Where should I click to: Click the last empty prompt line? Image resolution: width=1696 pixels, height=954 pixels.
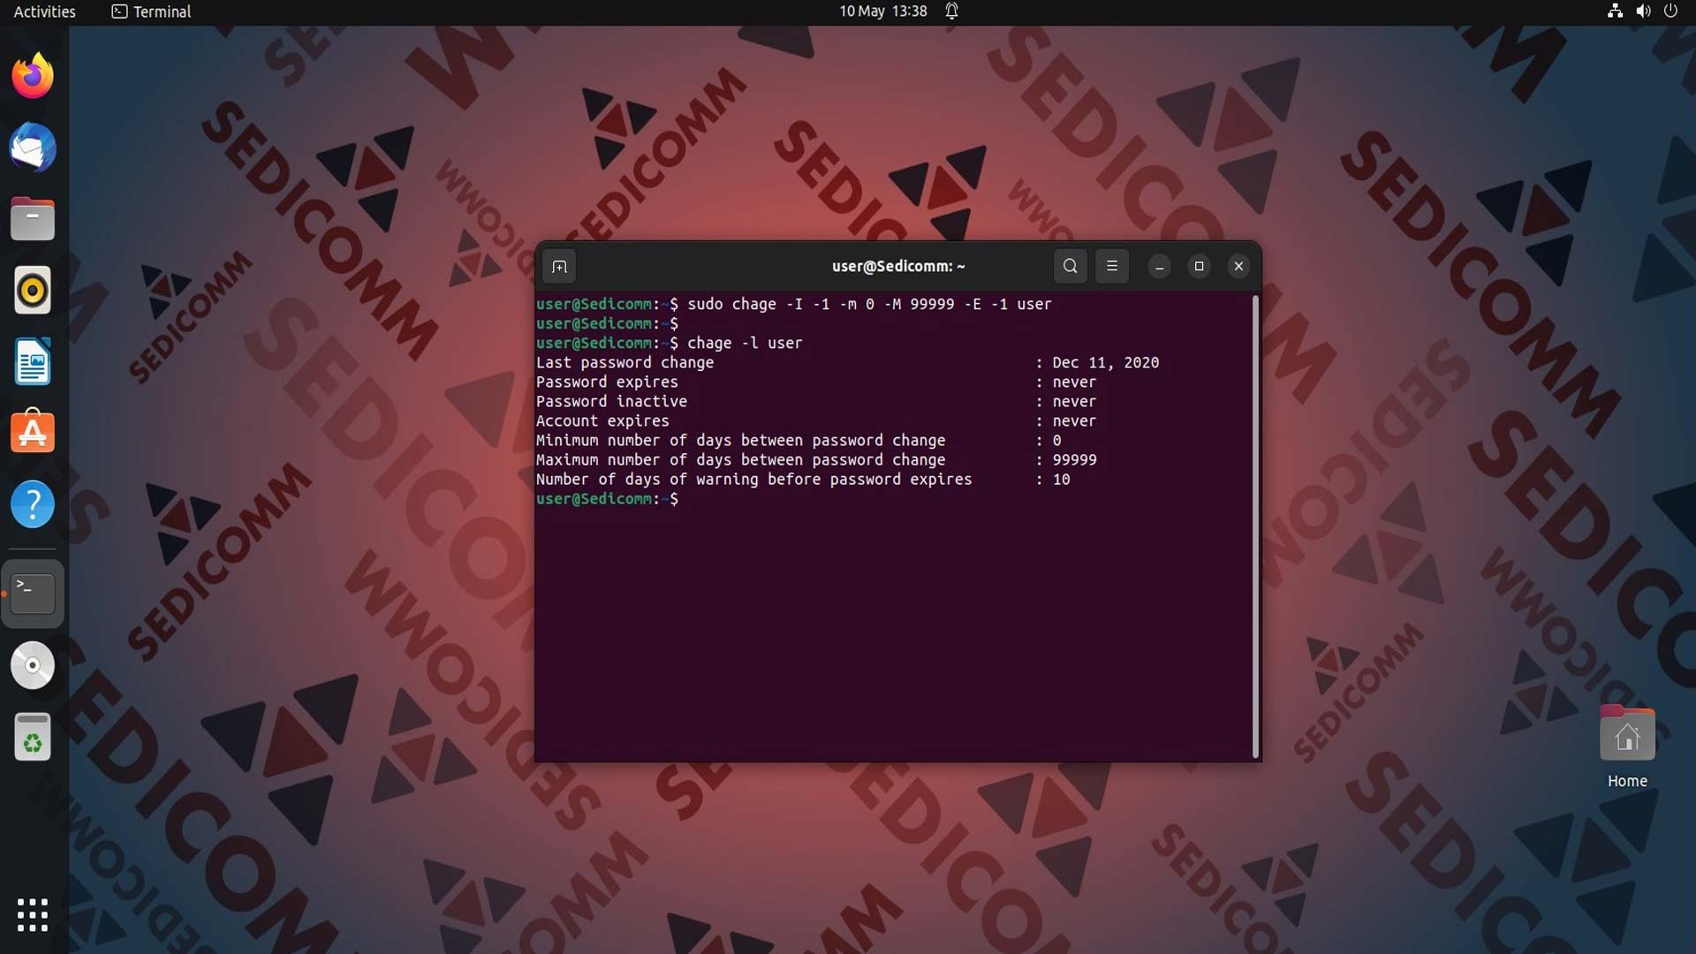point(608,499)
